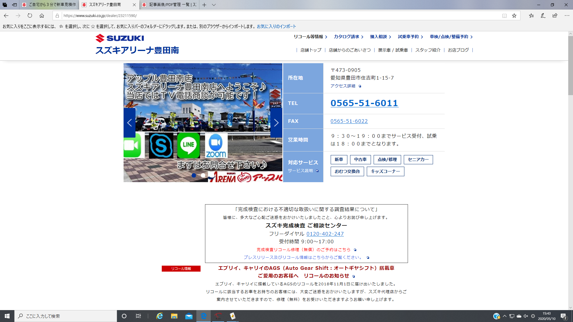
Task: Click お気に入りのインポート link
Action: [x=276, y=26]
